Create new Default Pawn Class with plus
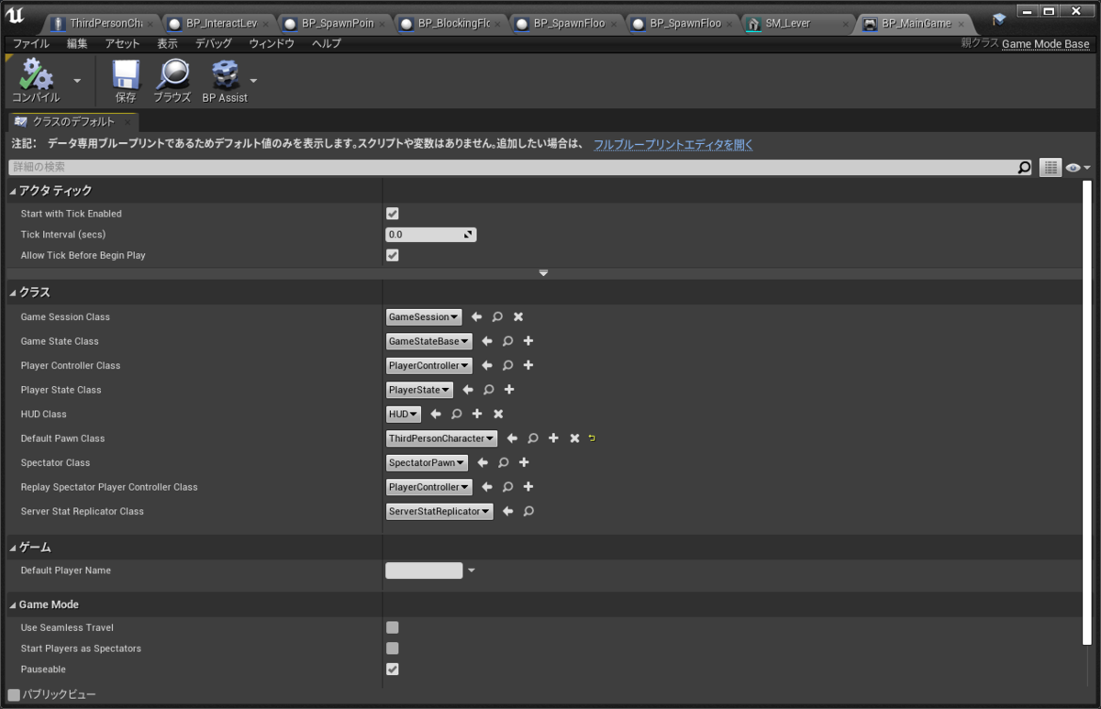Viewport: 1101px width, 709px height. [x=553, y=438]
